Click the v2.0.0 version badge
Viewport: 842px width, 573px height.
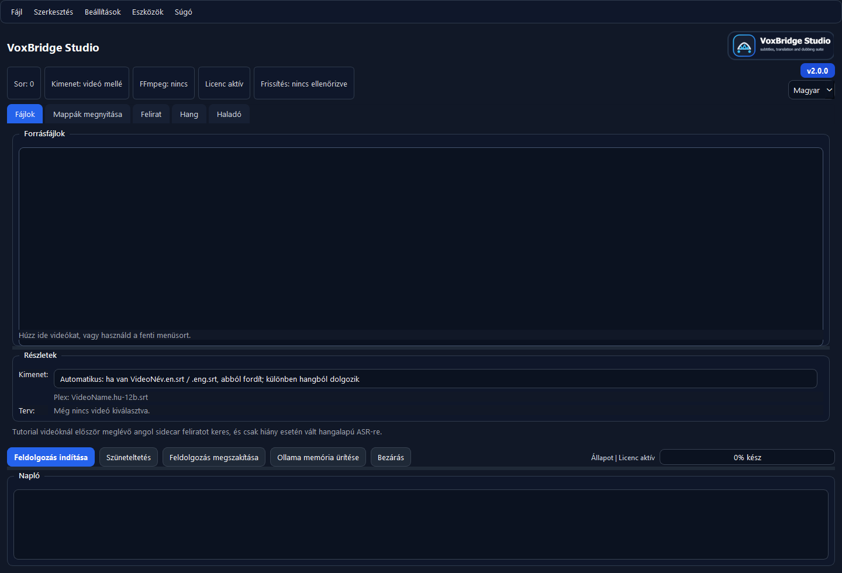pos(817,70)
